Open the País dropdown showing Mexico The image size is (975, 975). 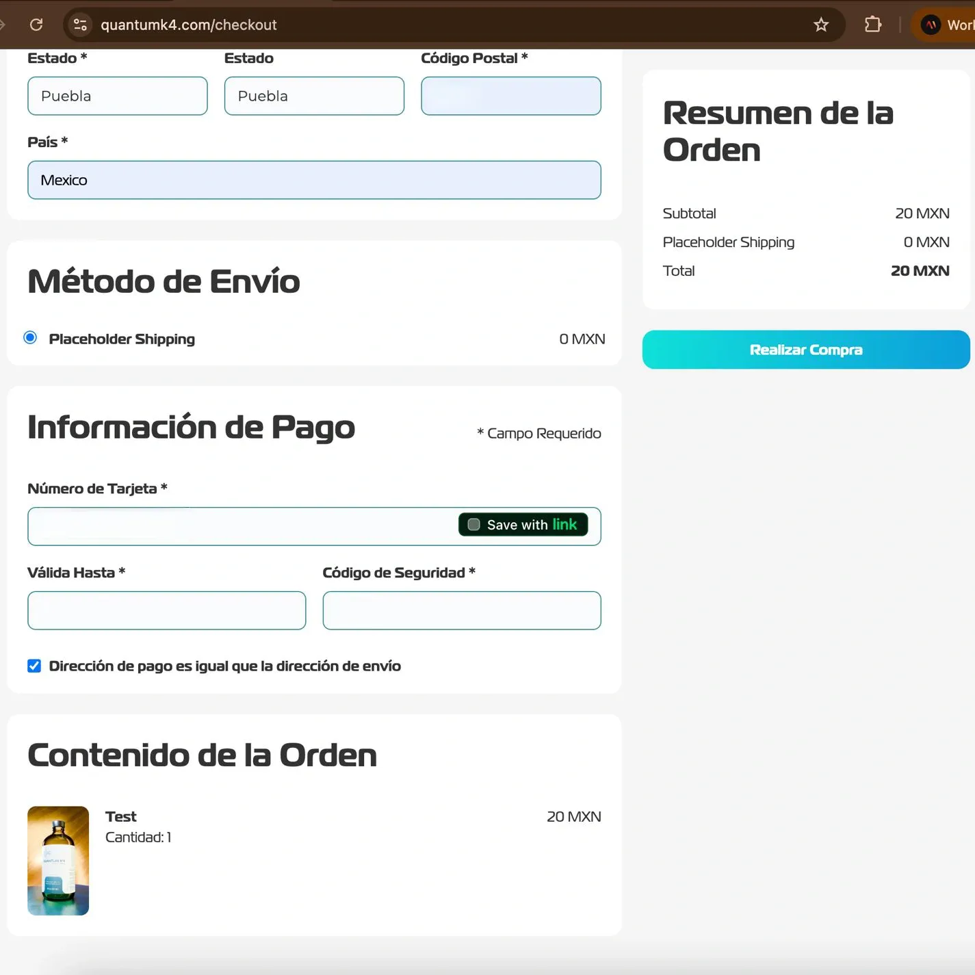coord(314,179)
